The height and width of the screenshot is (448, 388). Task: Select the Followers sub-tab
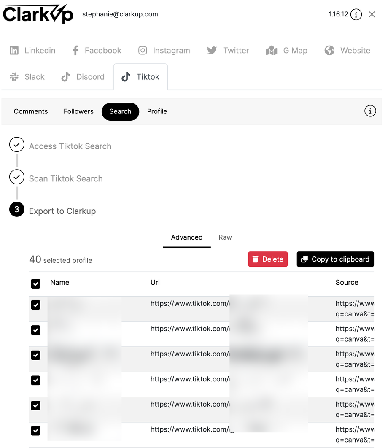(x=78, y=111)
